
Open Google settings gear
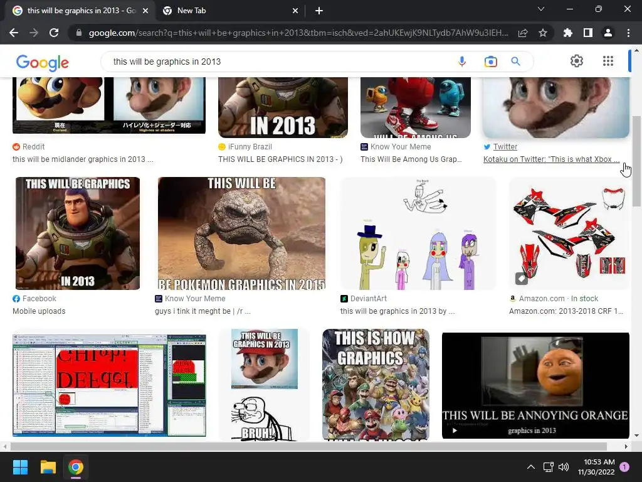point(577,61)
